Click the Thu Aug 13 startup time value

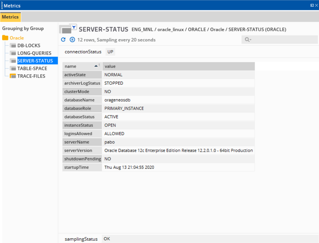(178, 167)
